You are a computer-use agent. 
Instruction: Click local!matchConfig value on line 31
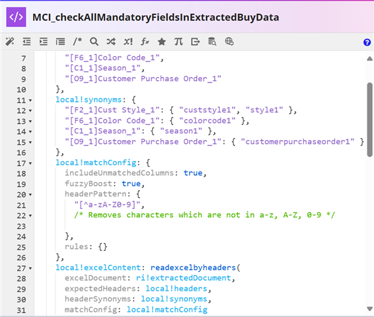point(167,310)
